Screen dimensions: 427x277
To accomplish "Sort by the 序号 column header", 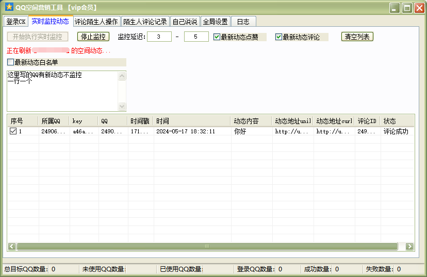I will (x=23, y=121).
